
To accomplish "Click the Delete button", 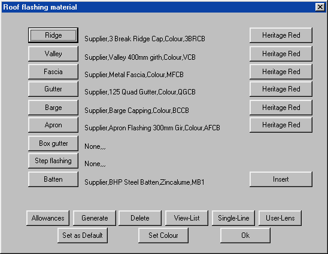I will [140, 218].
